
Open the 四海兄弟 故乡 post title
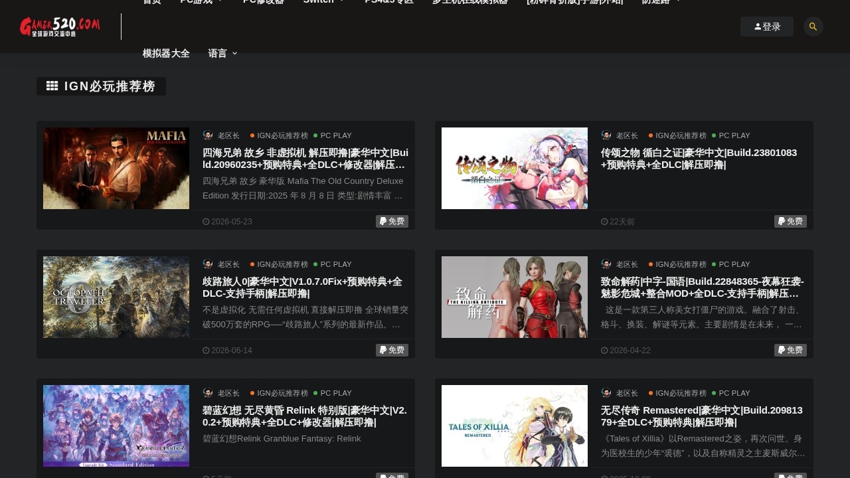(305, 159)
